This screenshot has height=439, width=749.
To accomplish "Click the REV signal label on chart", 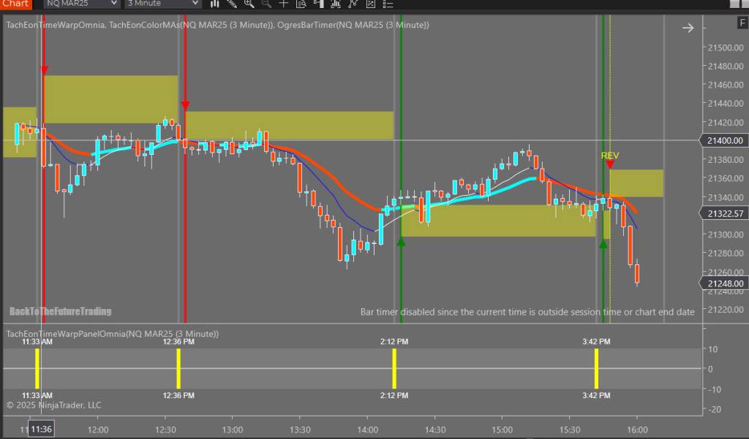I will 609,156.
